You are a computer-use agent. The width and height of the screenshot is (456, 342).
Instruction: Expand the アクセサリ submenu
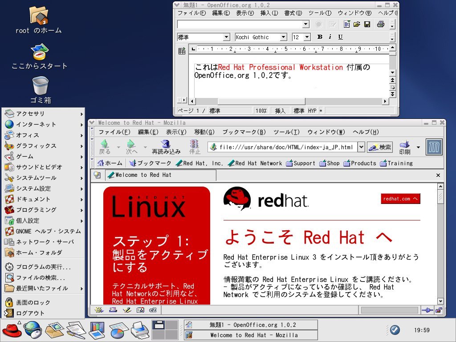[x=44, y=114]
